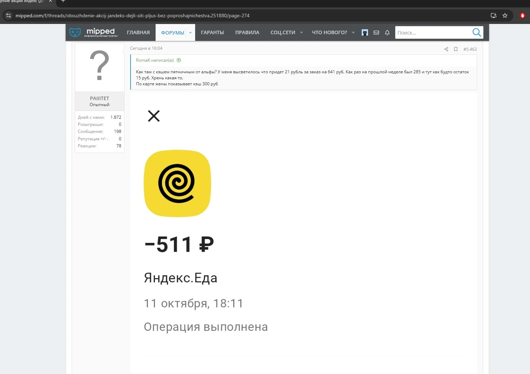Screen dimensions: 530x374
Task: Click 'RomaK написал(а):' quote header link
Action: [155, 60]
